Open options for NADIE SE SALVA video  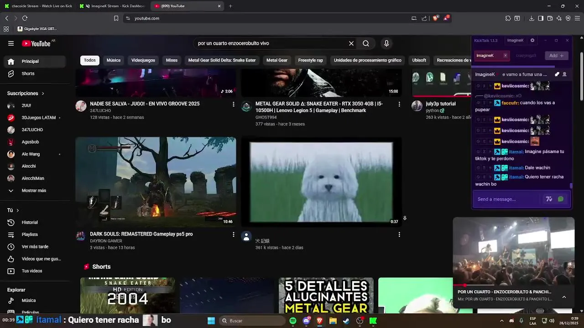(233, 104)
